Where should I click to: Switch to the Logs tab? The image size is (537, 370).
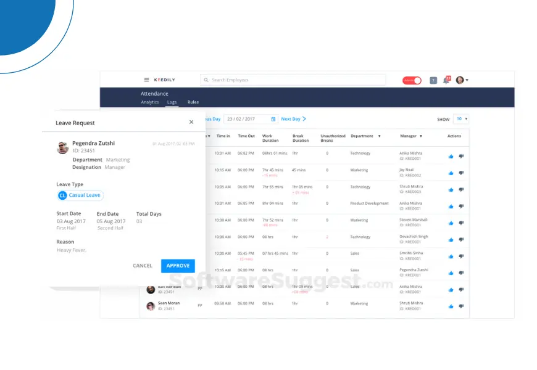coord(172,102)
